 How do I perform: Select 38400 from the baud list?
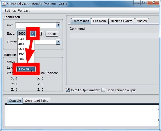point(26,59)
